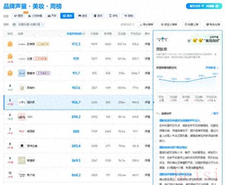225x185 pixels.
Task: Click the blue pill button at top right
Action: (204, 6)
